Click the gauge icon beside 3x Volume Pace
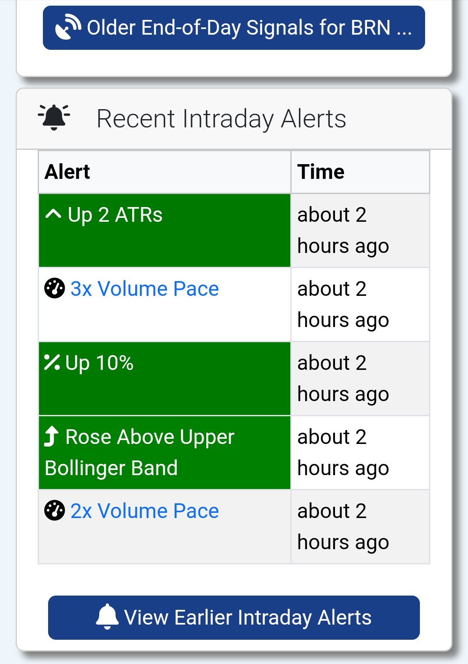468x664 pixels. 55,288
